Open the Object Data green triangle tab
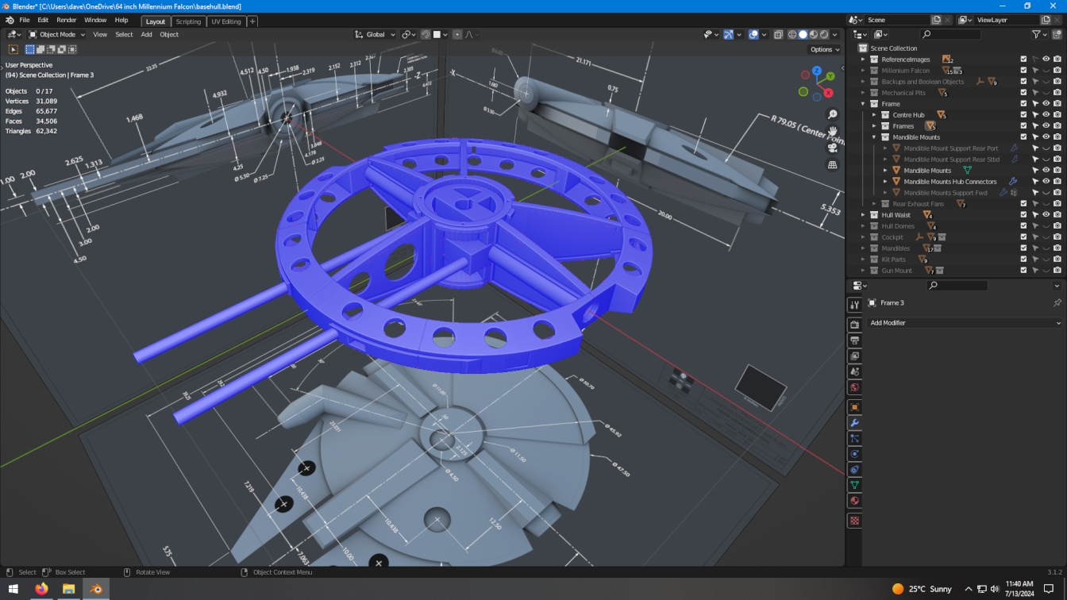 tap(854, 485)
